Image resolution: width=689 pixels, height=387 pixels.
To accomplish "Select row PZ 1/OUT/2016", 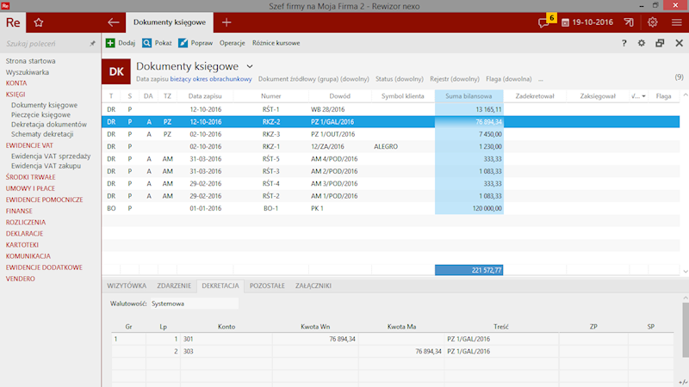I will 391,134.
